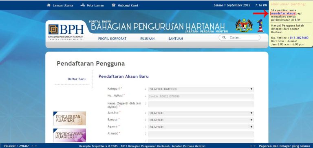Click the Malaysia coat of arms emblem

(x=244, y=26)
